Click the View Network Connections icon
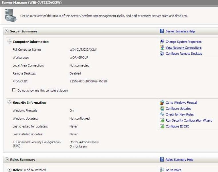Viewport: 218px width, 172px height. [162, 48]
